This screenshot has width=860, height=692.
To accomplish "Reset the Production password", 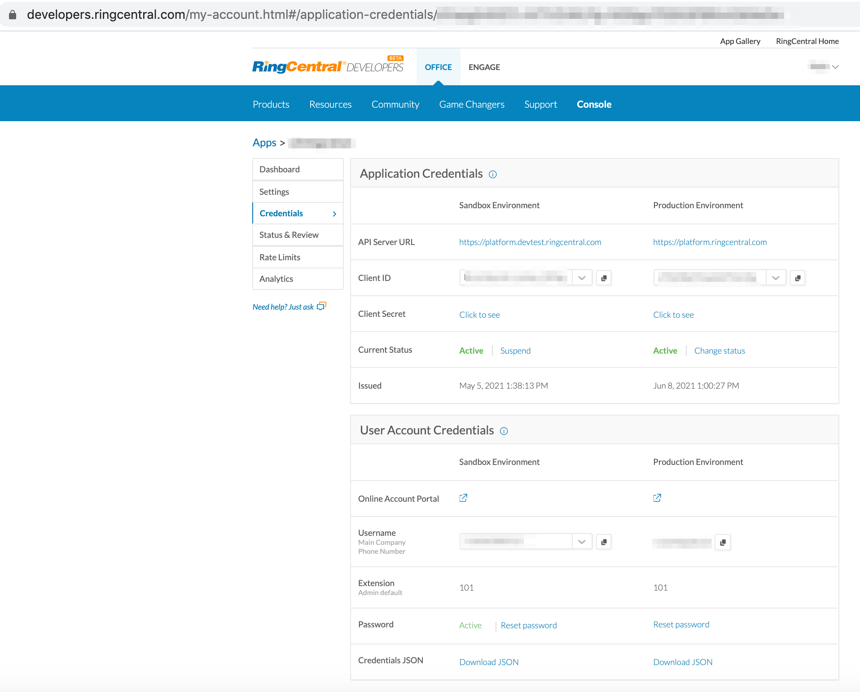I will 681,624.
